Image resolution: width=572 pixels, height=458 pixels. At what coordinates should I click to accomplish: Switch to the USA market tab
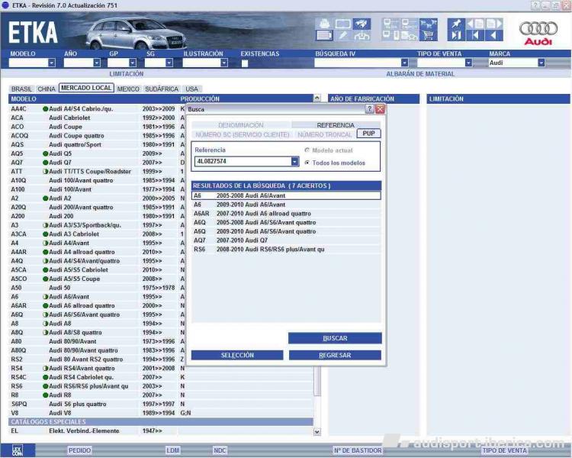coord(192,89)
